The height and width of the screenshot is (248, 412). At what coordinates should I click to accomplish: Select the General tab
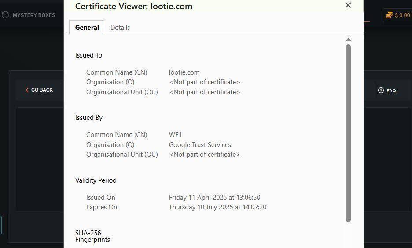coord(87,27)
